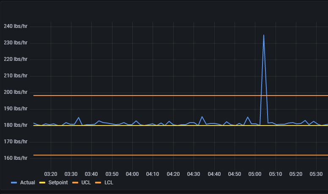Click the 230 lbs/hr y-axis label
Screen dimensions: 328x194
16,43
